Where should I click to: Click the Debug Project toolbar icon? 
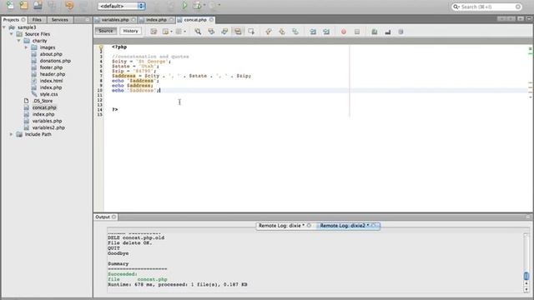[197, 6]
